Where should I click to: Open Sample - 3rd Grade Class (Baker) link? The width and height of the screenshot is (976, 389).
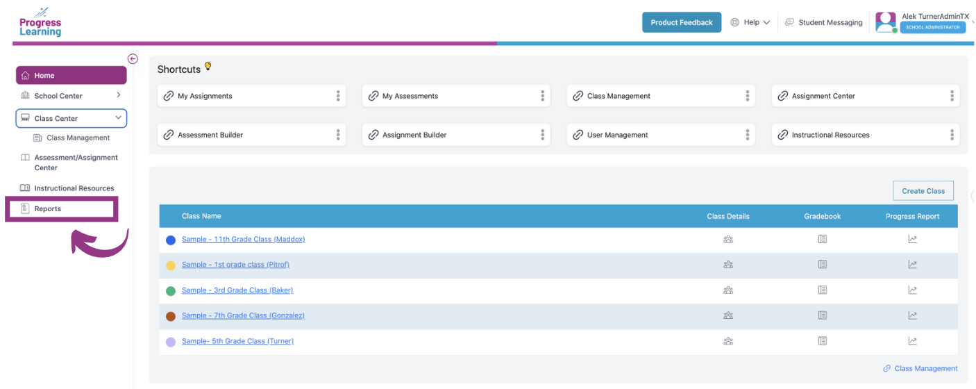point(237,290)
